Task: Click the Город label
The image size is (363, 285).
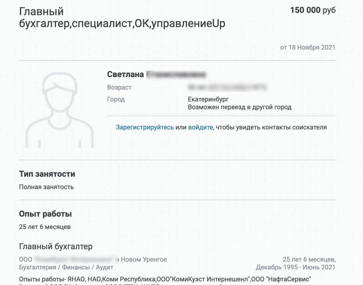Action: pos(116,99)
